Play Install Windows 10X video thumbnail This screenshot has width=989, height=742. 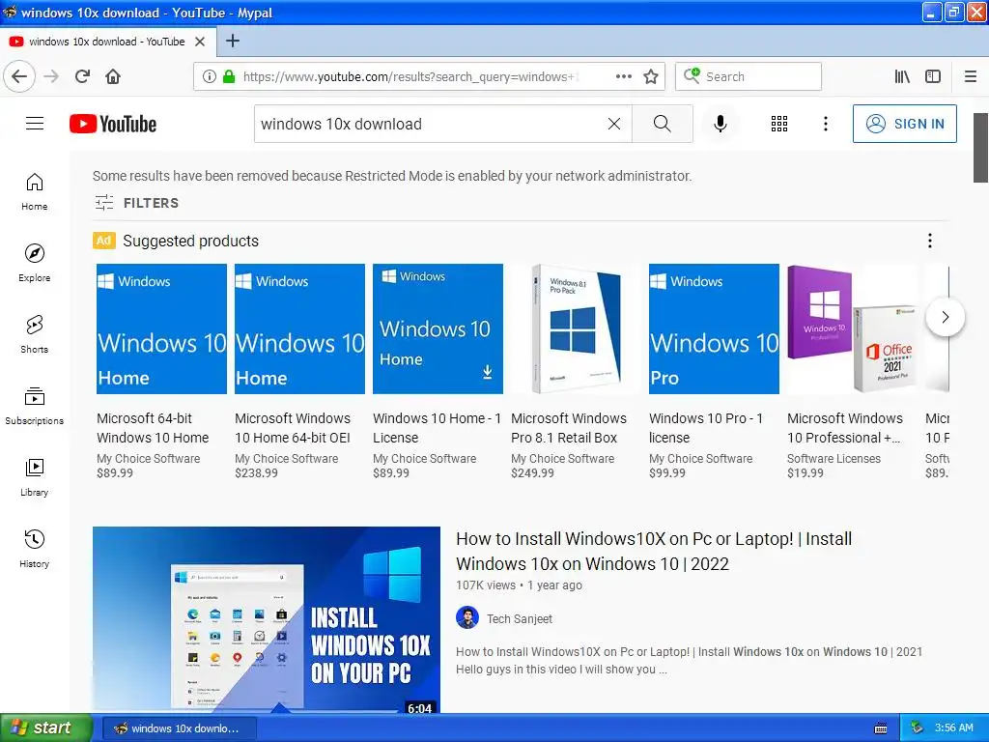point(267,620)
